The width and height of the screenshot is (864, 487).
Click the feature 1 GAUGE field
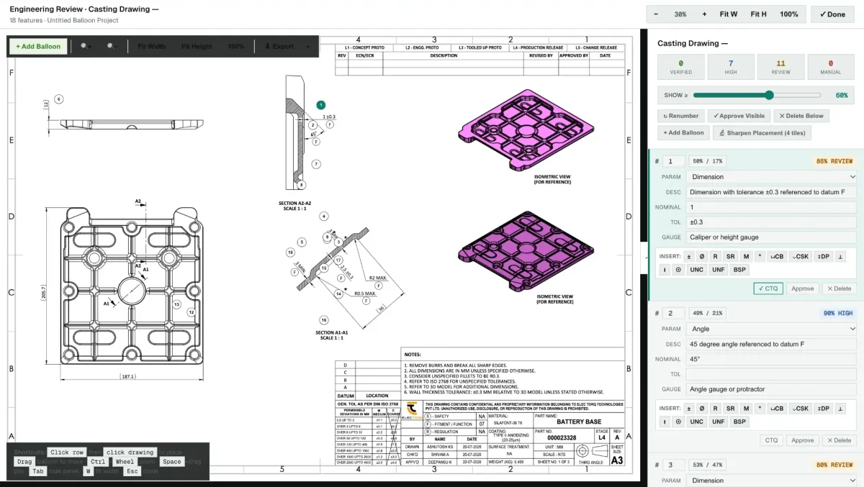(771, 237)
